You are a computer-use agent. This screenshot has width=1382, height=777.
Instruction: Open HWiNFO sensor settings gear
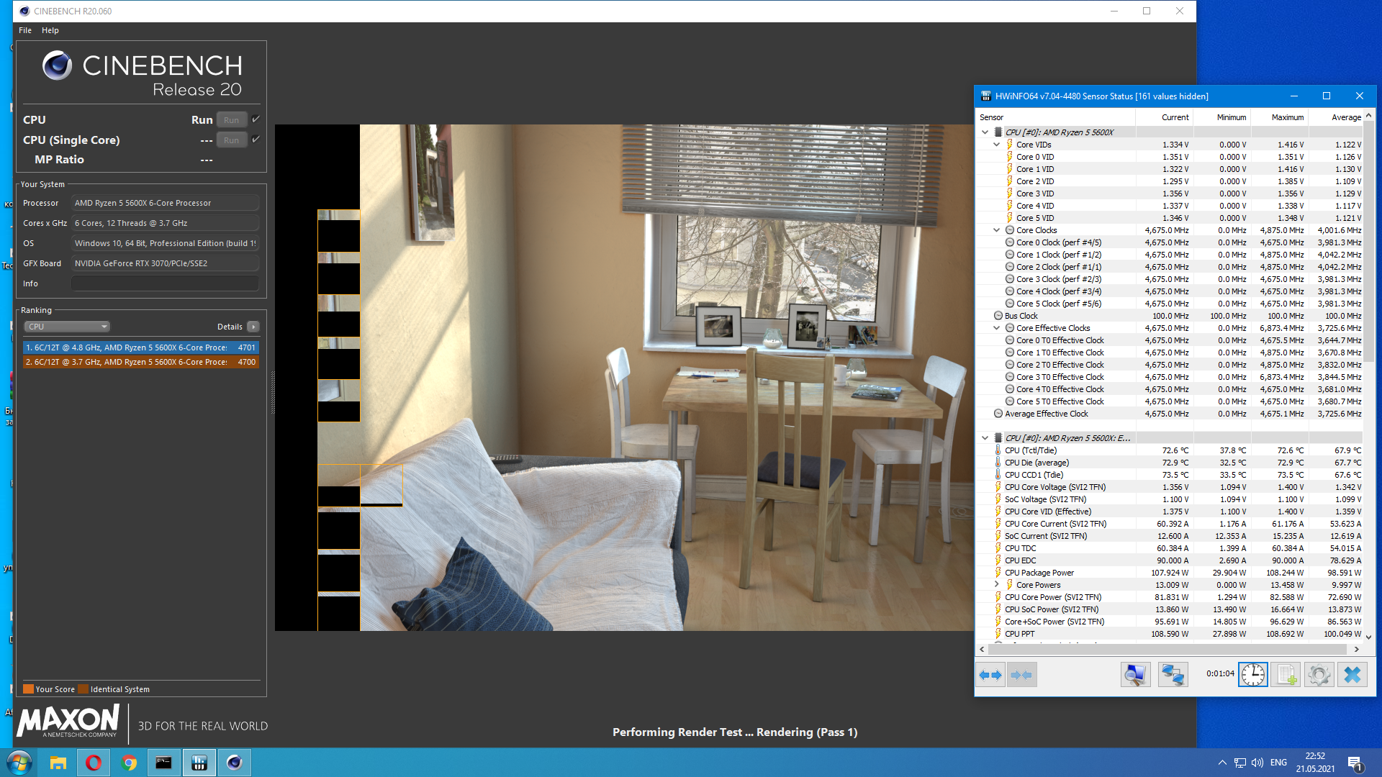click(1319, 675)
